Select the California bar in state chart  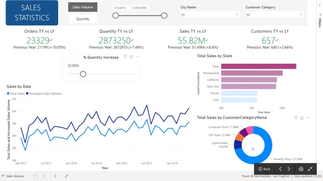pyautogui.click(x=249, y=80)
